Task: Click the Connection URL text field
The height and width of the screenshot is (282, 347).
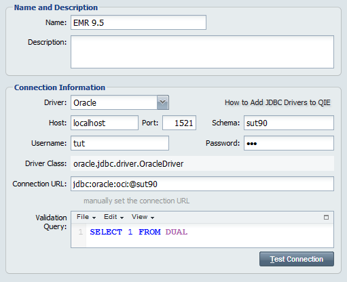Action: coord(202,184)
